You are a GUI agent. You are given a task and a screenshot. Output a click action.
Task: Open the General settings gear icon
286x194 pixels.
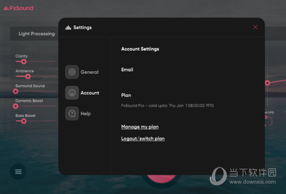(72, 72)
